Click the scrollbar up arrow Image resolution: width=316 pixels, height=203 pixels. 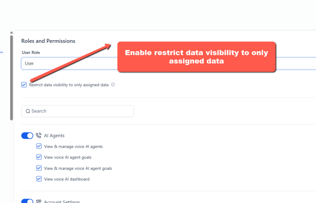coord(11,32)
